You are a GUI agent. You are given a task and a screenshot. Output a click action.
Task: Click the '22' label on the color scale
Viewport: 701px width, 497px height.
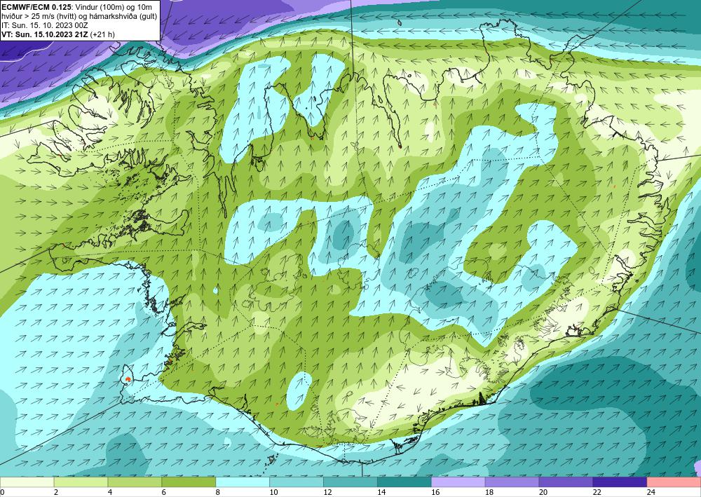(x=597, y=492)
